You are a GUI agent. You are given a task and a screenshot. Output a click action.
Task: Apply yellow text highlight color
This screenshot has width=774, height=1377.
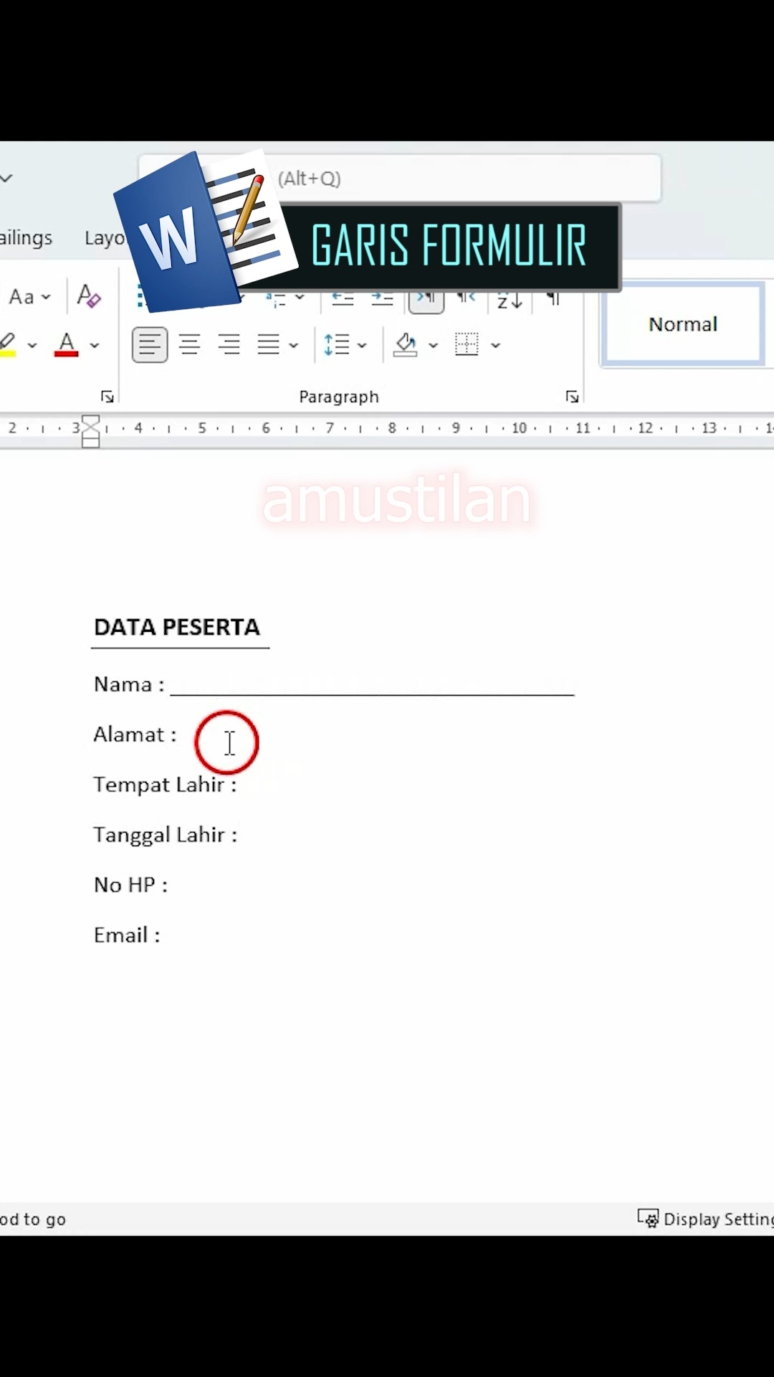9,344
